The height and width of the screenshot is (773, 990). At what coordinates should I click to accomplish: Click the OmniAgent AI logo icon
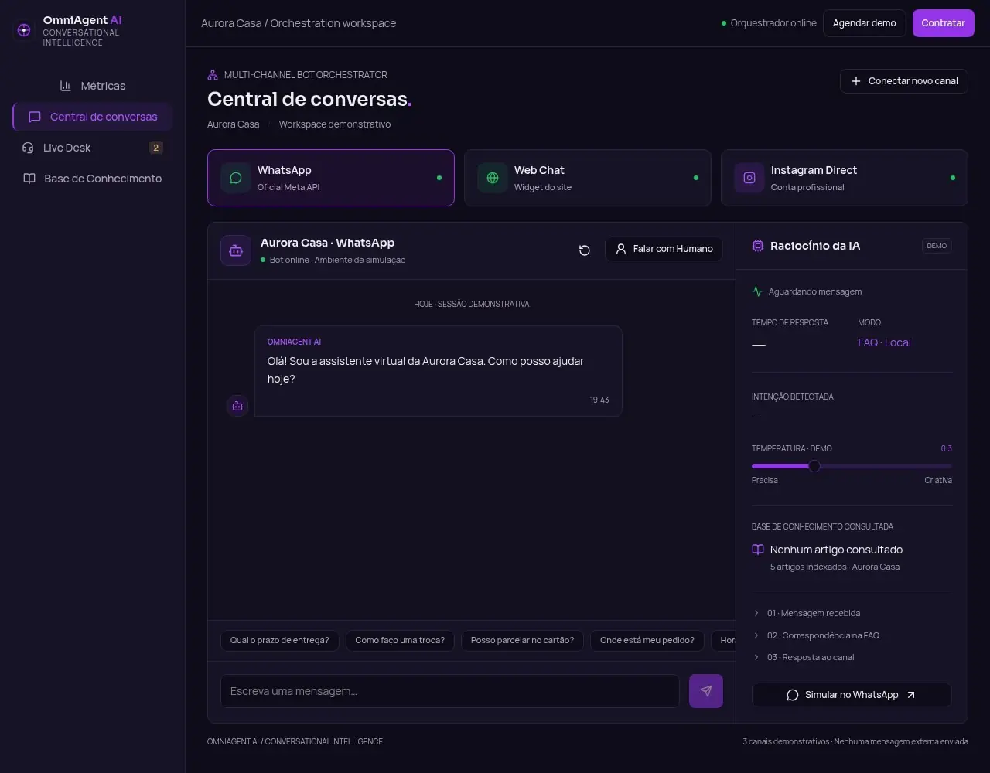coord(23,30)
